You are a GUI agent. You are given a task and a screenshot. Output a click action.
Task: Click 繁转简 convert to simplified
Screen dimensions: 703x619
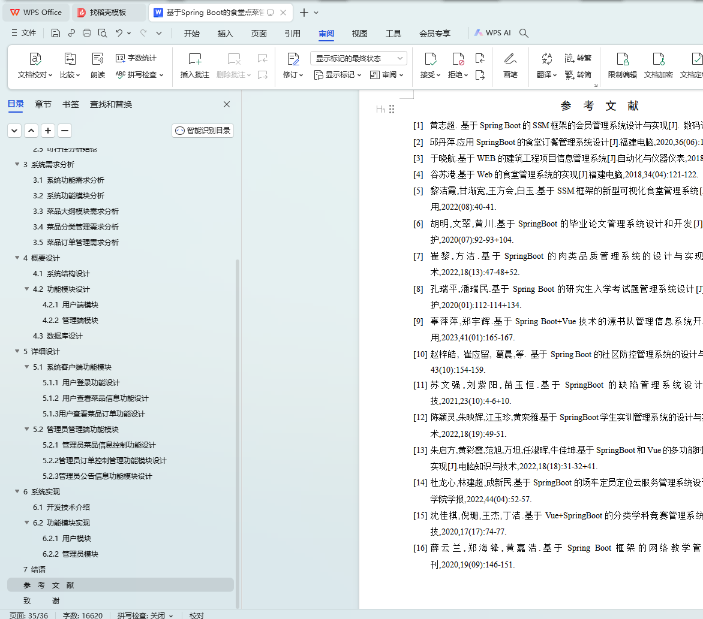click(x=578, y=75)
